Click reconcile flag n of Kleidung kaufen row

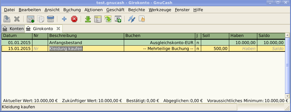click(198, 49)
